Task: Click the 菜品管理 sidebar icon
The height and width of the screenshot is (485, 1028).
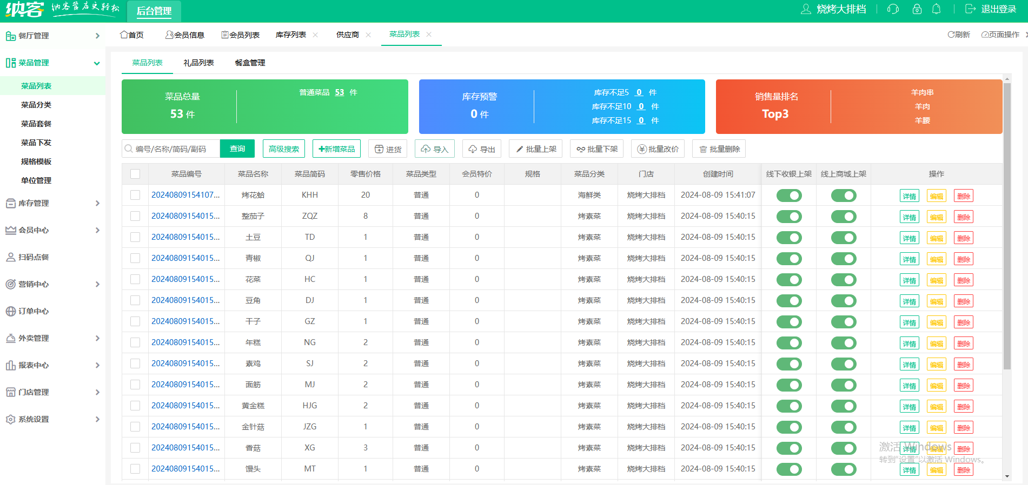Action: click(x=10, y=63)
